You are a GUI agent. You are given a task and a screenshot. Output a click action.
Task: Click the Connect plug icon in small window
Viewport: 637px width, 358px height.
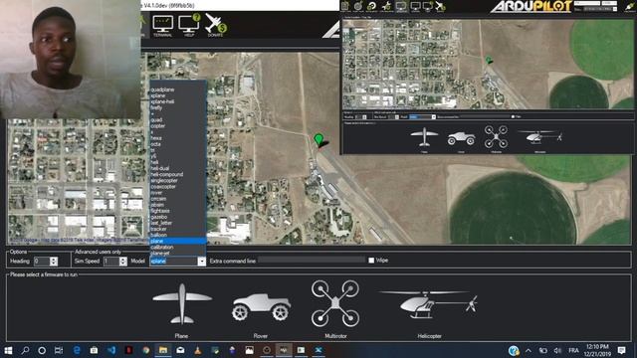(629, 6)
